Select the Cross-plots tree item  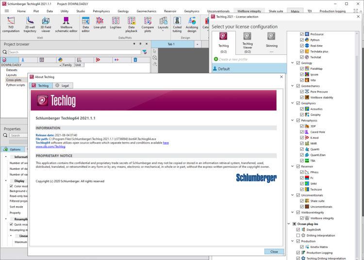point(14,80)
